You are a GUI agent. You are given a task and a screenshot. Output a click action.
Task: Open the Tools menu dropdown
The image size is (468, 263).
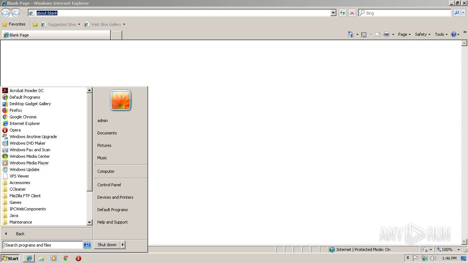tap(441, 34)
